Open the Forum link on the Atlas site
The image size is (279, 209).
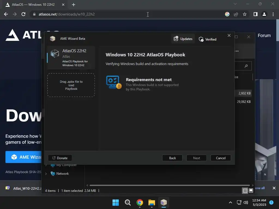264,36
